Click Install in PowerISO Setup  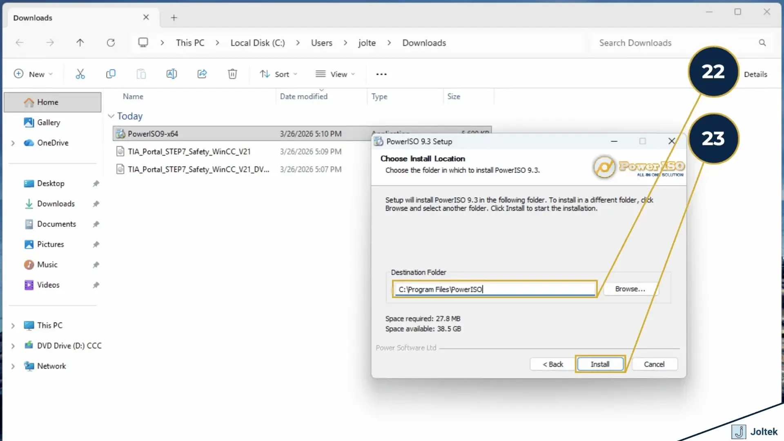click(600, 364)
